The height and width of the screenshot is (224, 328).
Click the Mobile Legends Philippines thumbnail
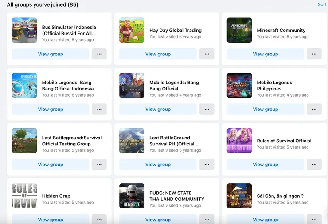tap(239, 85)
